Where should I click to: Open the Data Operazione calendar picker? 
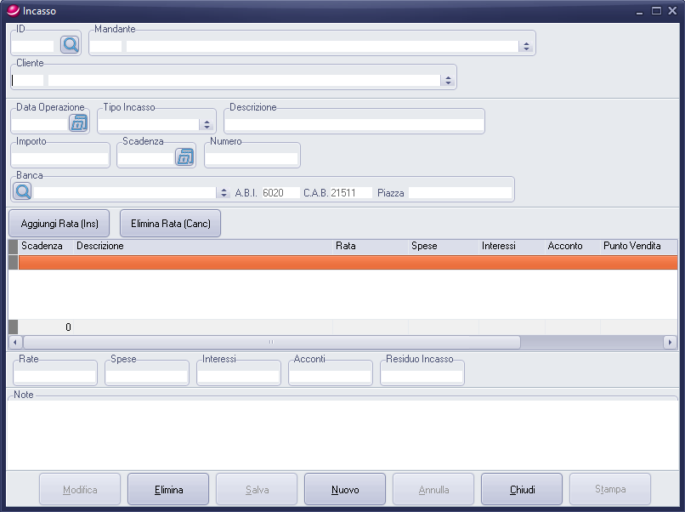[x=78, y=124]
